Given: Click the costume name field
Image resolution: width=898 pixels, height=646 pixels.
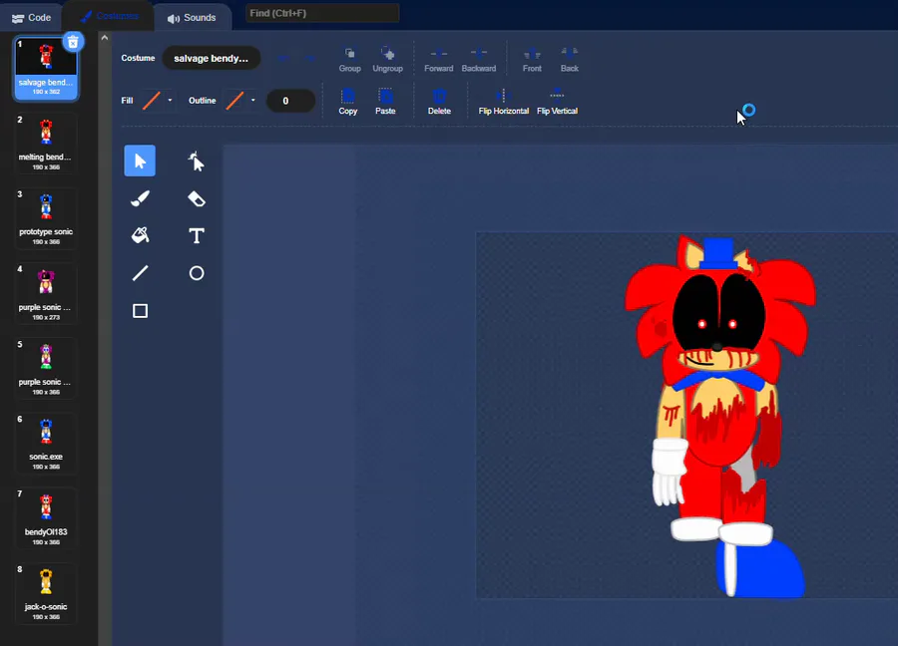Looking at the screenshot, I should pos(212,59).
